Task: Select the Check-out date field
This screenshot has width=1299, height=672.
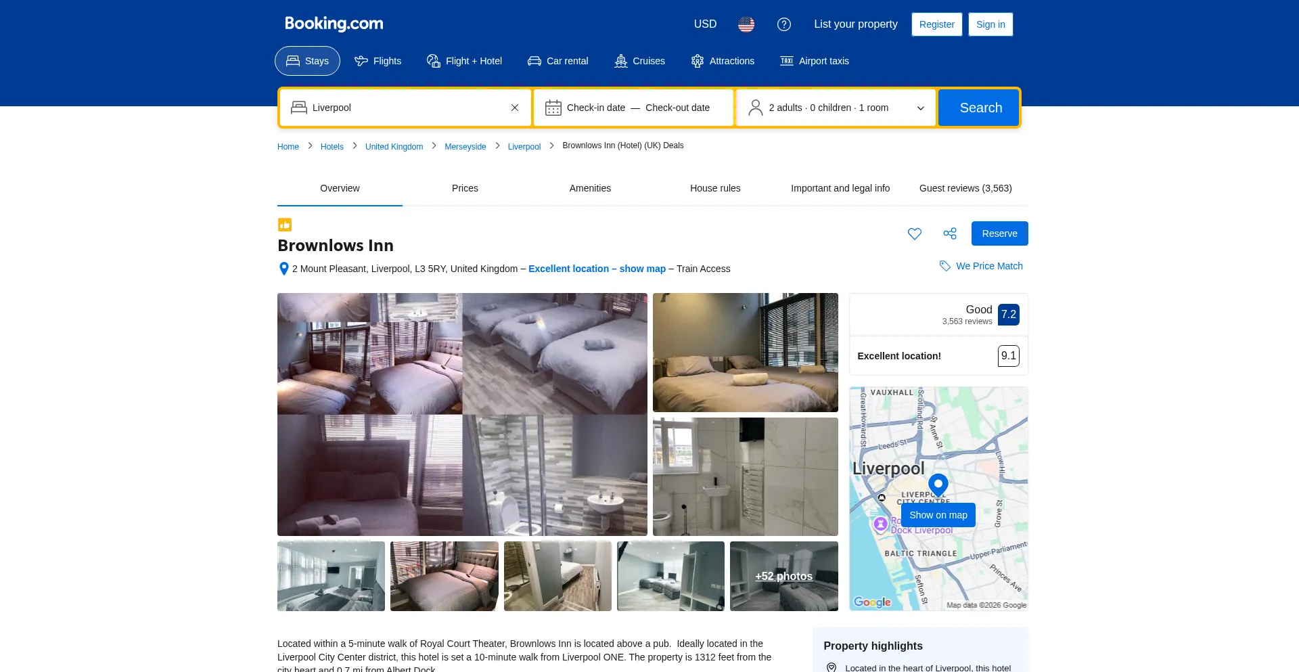Action: pos(677,108)
